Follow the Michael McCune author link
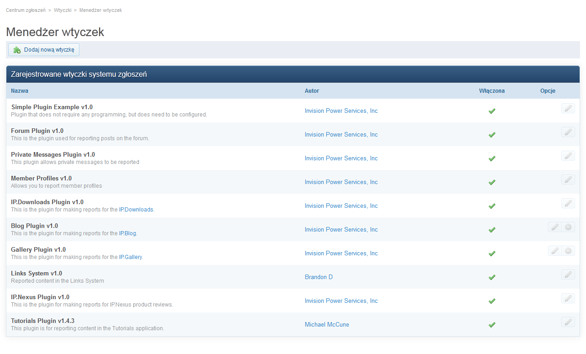Screen dimensions: 586x354 (x=327, y=325)
